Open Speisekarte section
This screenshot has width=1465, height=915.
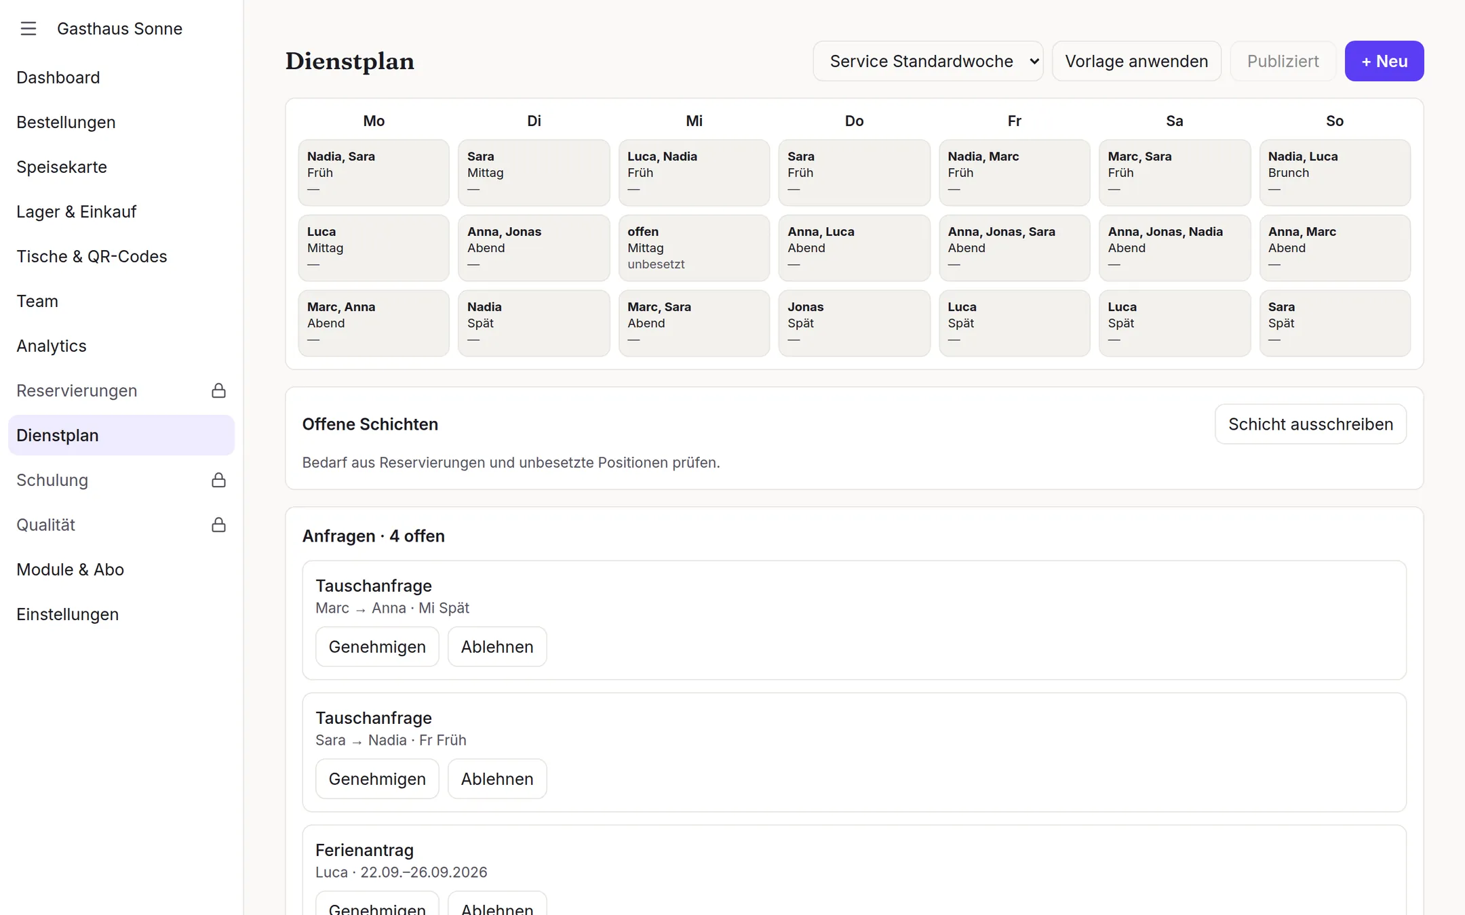pyautogui.click(x=121, y=167)
